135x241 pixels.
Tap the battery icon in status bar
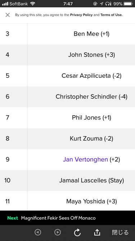tap(129, 4)
